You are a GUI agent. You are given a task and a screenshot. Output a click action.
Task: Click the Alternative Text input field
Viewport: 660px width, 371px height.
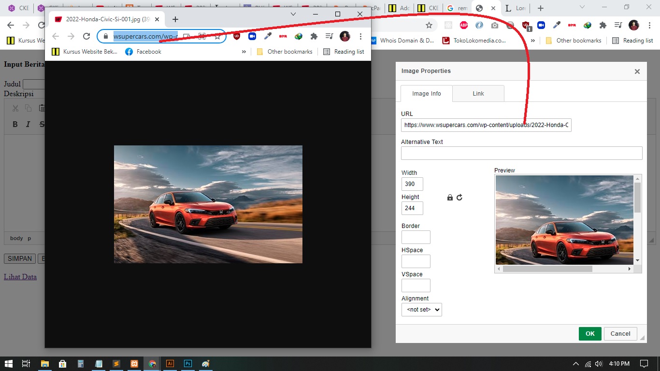(x=521, y=153)
